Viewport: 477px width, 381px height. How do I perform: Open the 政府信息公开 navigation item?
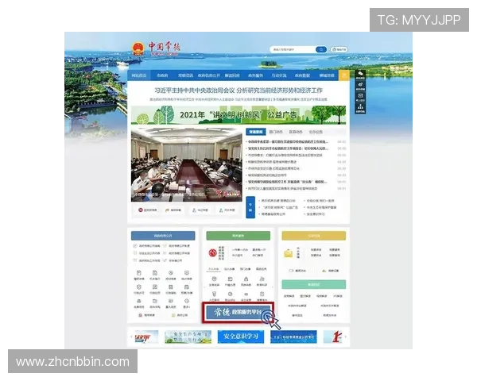(208, 75)
